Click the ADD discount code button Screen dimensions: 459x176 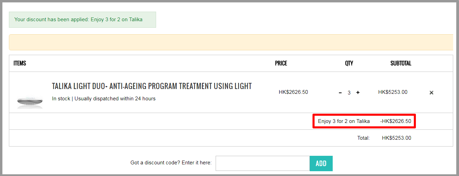point(321,163)
